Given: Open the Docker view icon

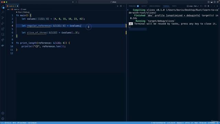Looking at the screenshot, I should (3, 45).
